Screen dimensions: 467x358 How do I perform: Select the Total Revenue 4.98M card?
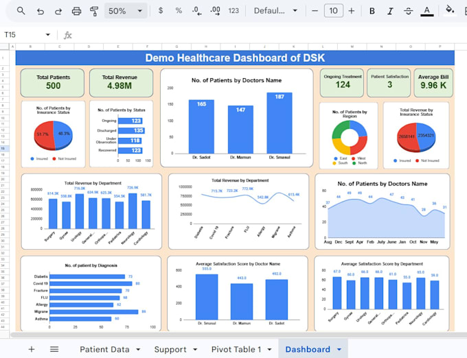click(122, 83)
